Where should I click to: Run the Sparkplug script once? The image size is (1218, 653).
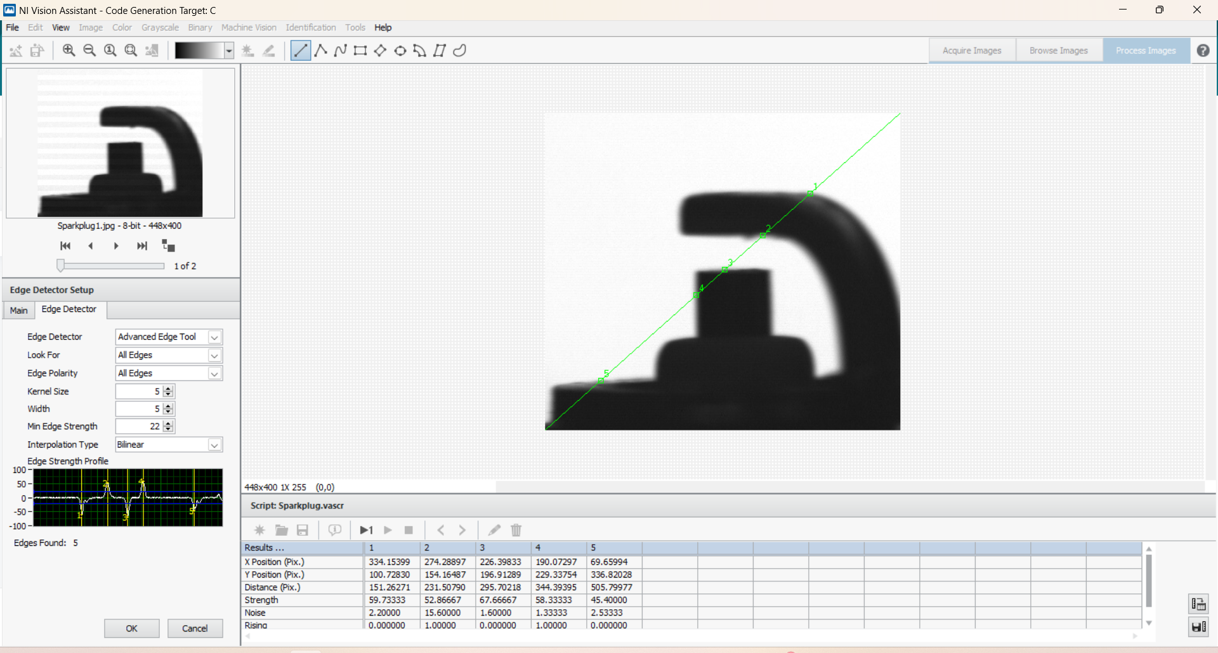[365, 530]
